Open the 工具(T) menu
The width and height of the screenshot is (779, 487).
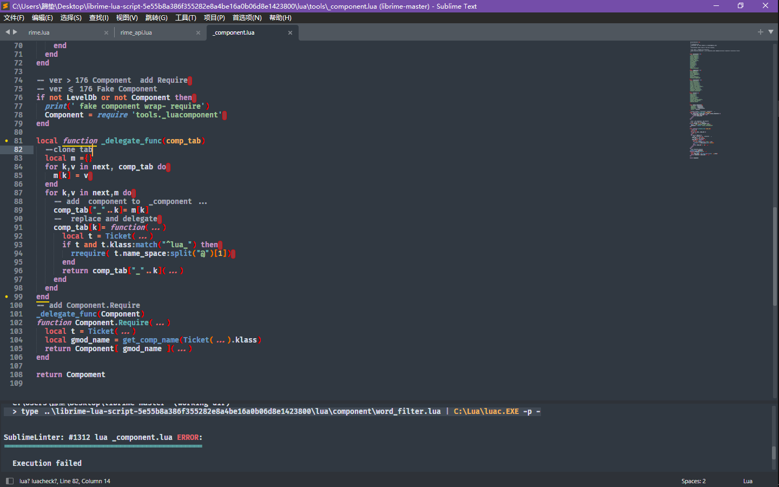point(186,17)
